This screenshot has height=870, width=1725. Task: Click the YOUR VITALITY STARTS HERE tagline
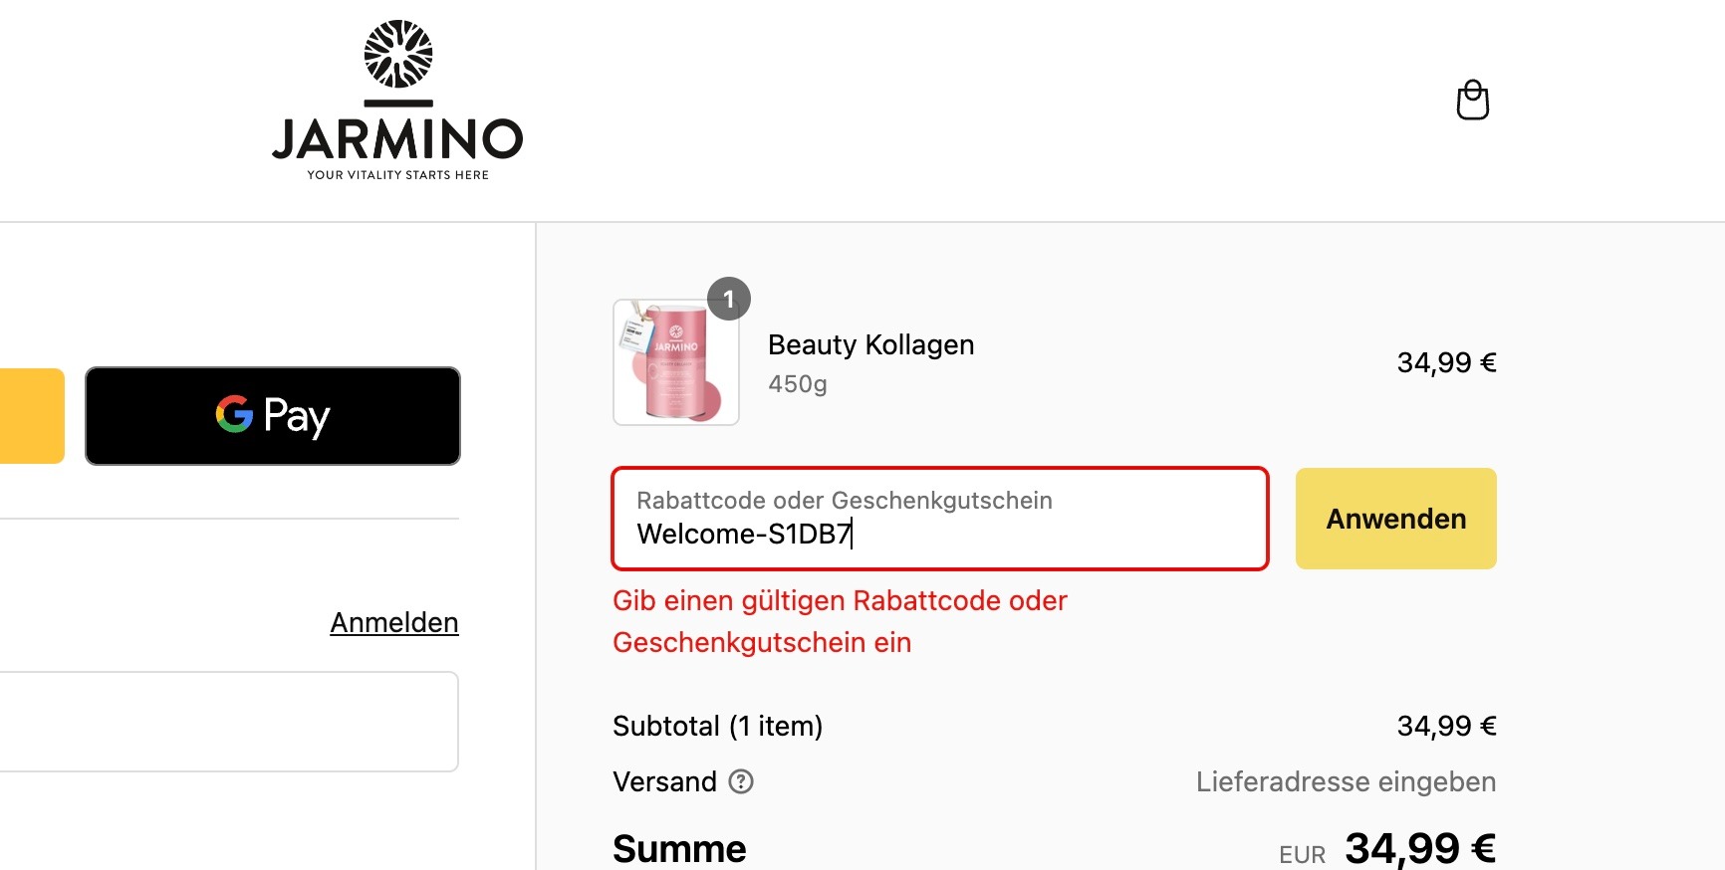tap(397, 175)
